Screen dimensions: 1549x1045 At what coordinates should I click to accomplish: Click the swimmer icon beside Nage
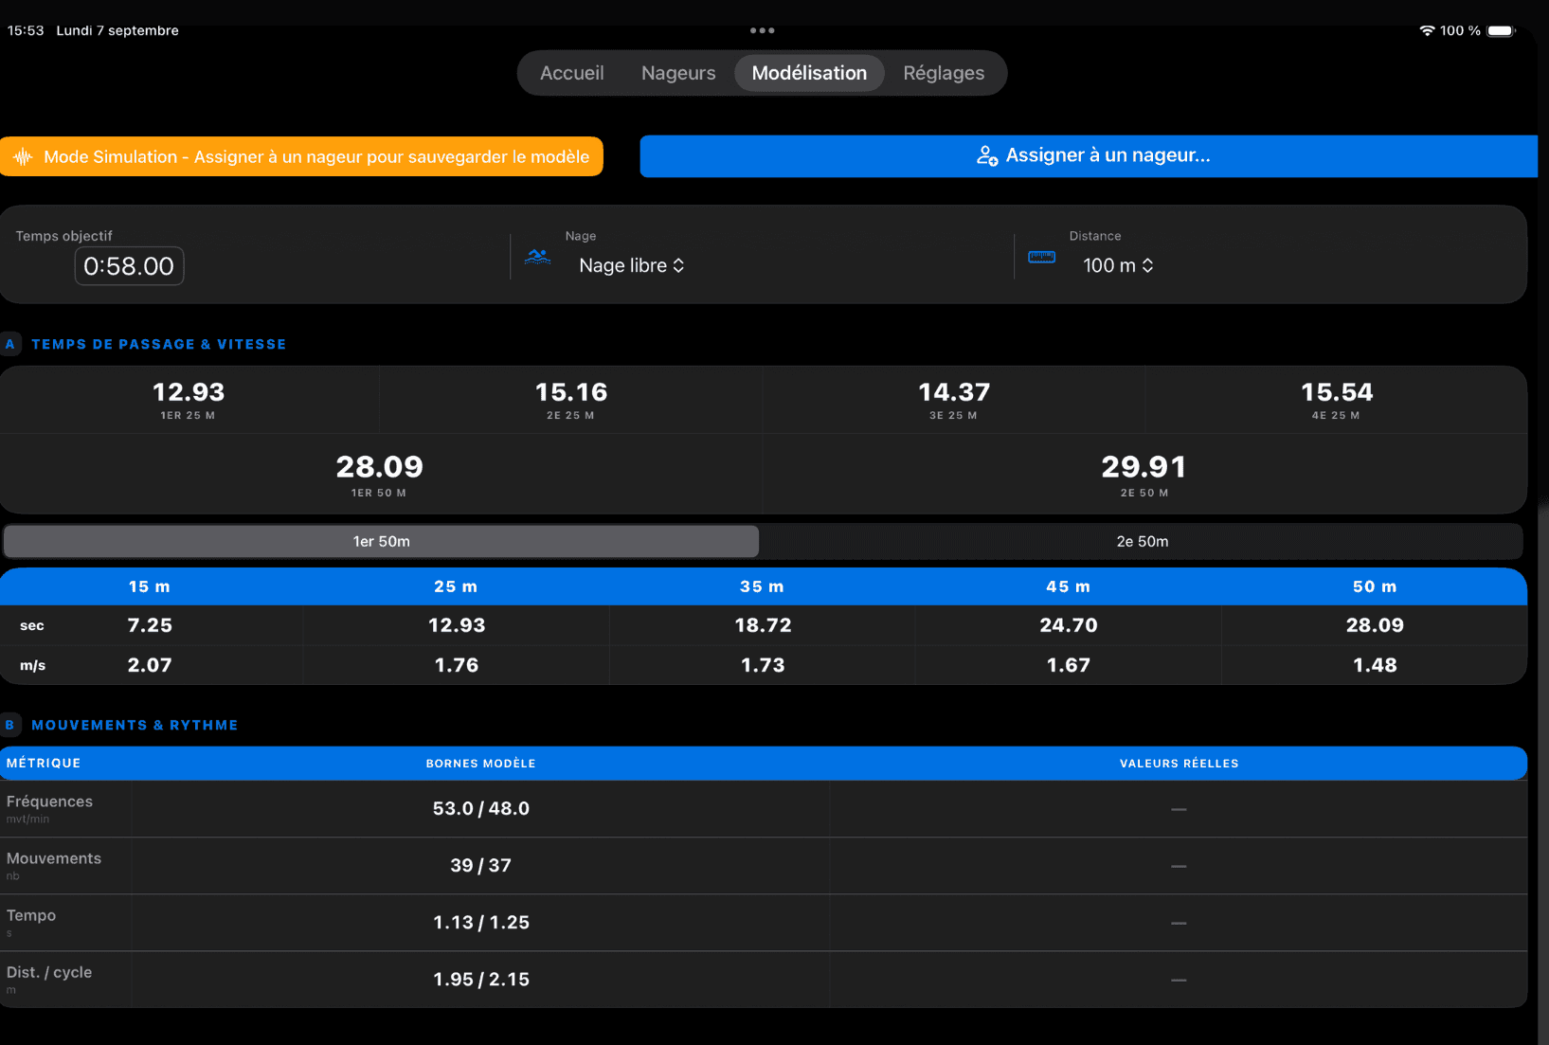point(538,256)
